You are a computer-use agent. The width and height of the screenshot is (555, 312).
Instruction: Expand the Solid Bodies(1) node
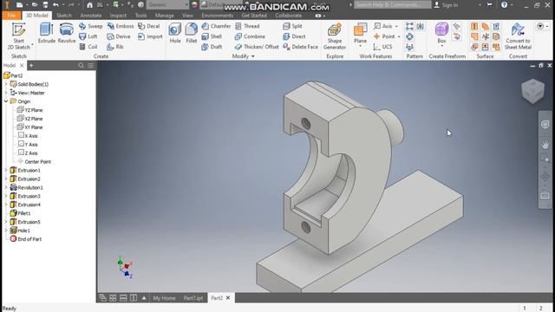click(x=6, y=84)
